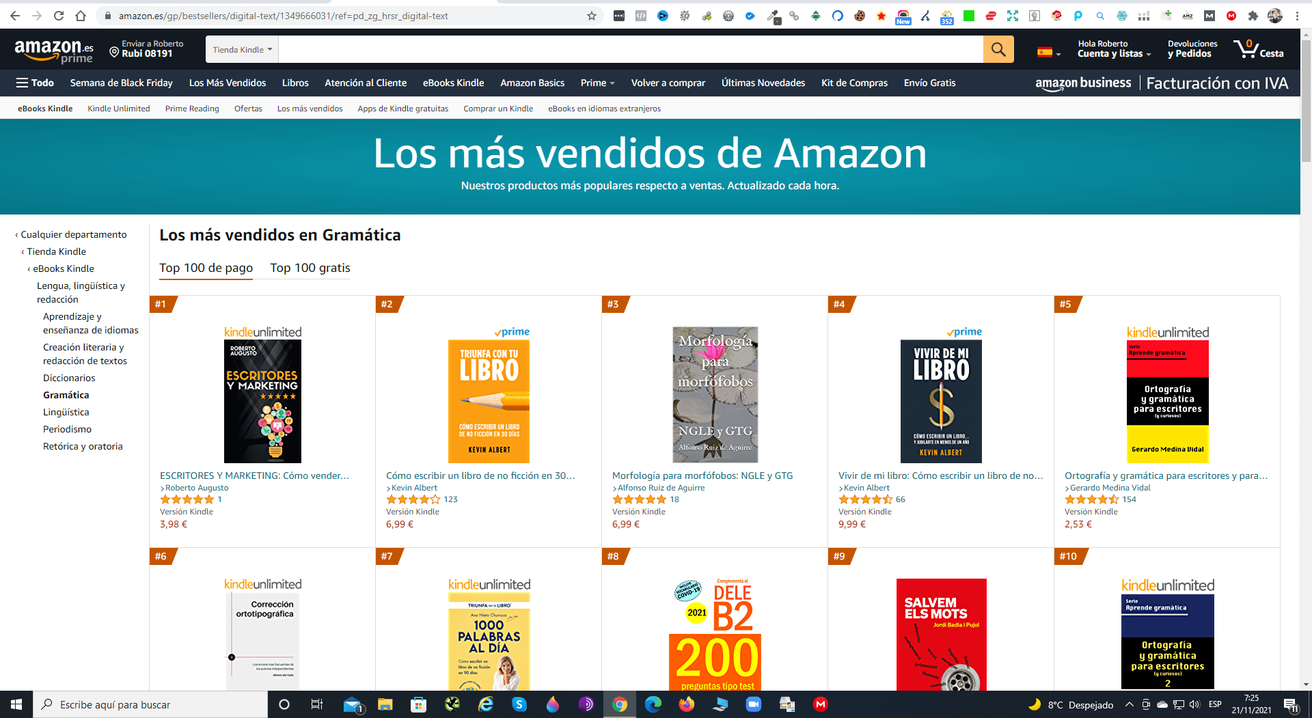Click the delivery location pin Rubí 08191
The height and width of the screenshot is (718, 1312).
tap(146, 49)
